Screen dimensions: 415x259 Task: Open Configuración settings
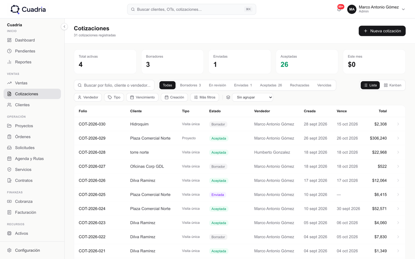click(x=32, y=250)
